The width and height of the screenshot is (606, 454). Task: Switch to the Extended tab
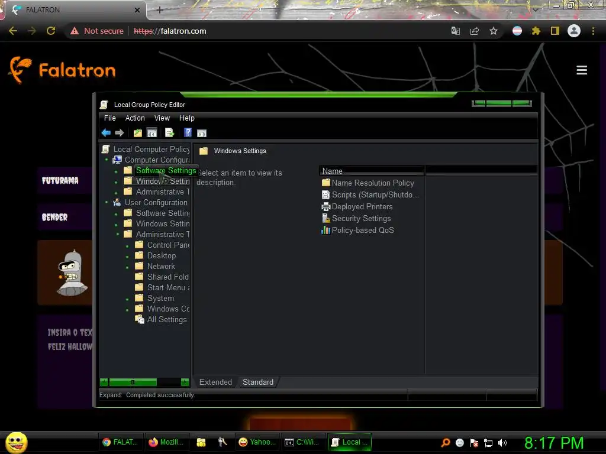coord(215,382)
